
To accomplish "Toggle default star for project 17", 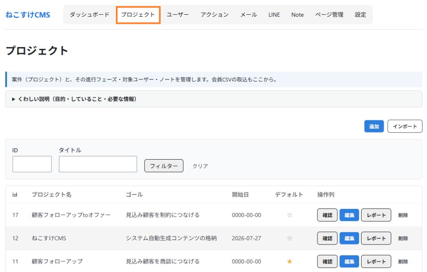I will [289, 215].
